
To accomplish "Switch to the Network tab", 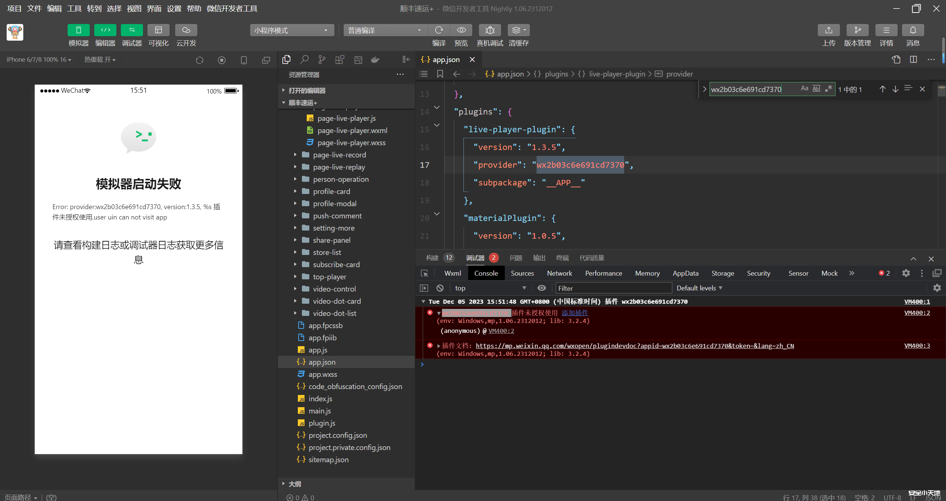I will 559,273.
